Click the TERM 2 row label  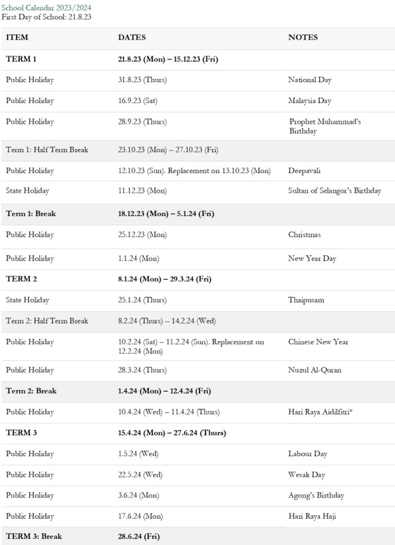click(x=21, y=279)
